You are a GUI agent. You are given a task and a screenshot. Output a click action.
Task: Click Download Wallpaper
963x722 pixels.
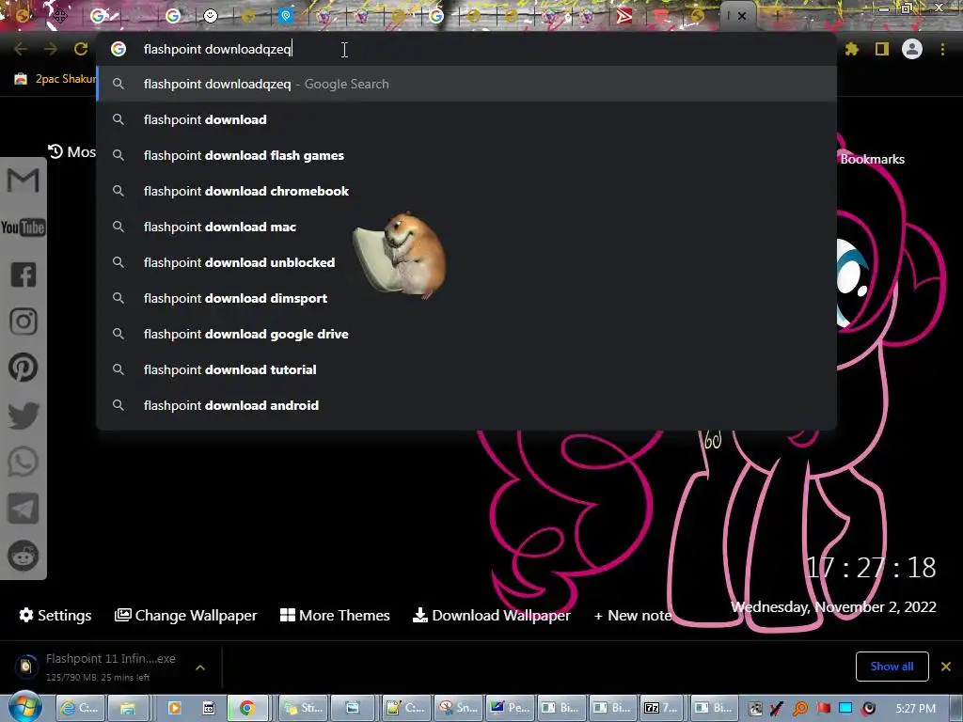[491, 615]
